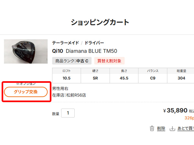
Task: Select the 総重量 304 value cell
Action: click(x=181, y=78)
